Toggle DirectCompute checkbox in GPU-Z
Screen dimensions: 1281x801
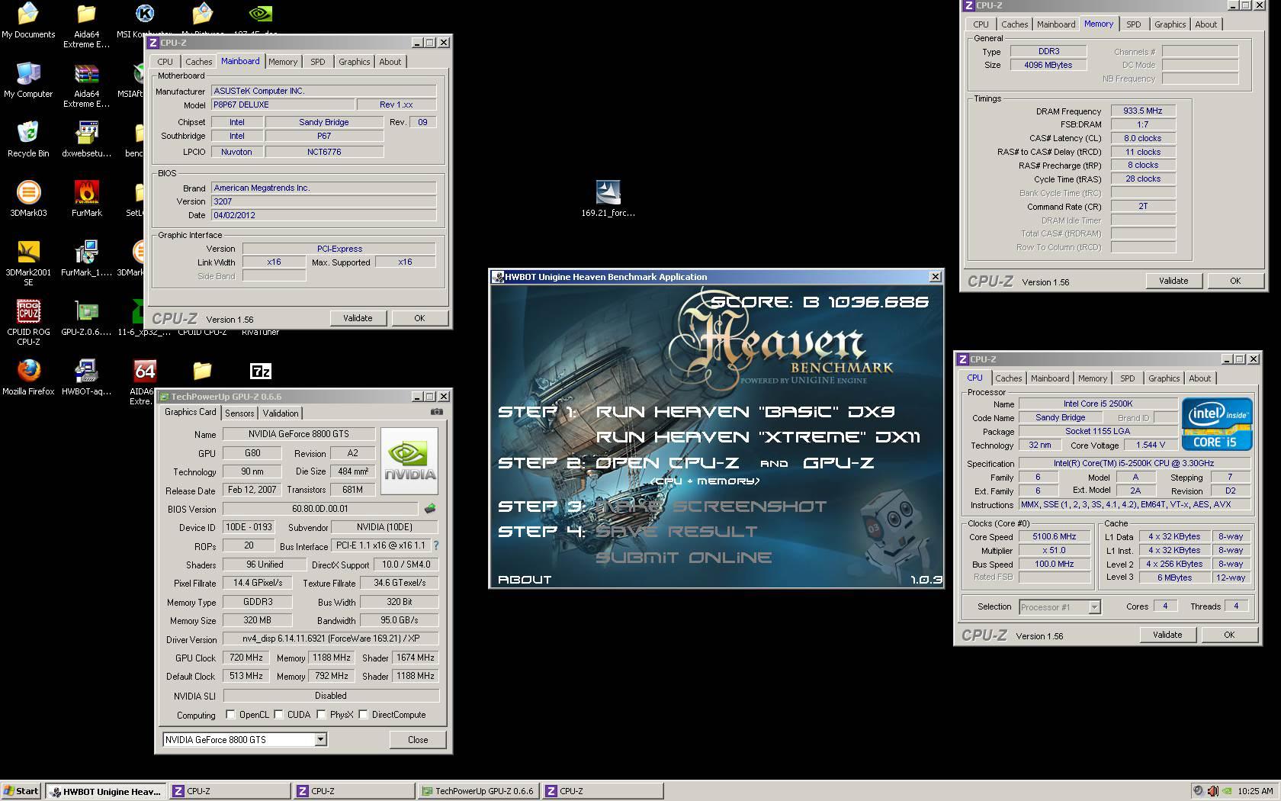tap(364, 715)
